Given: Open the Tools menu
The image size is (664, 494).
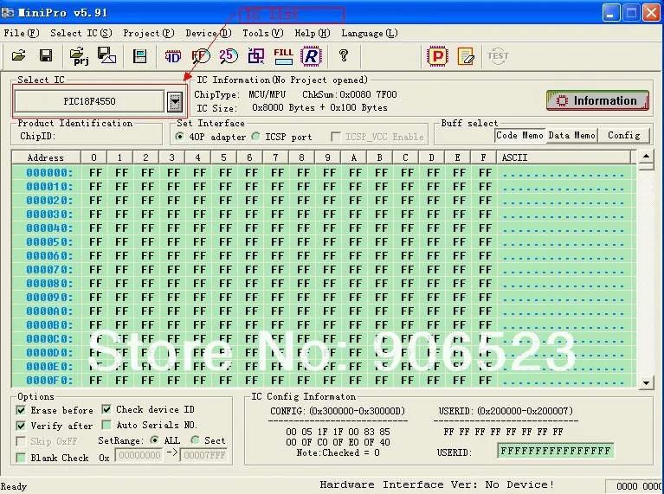Looking at the screenshot, I should pos(262,33).
